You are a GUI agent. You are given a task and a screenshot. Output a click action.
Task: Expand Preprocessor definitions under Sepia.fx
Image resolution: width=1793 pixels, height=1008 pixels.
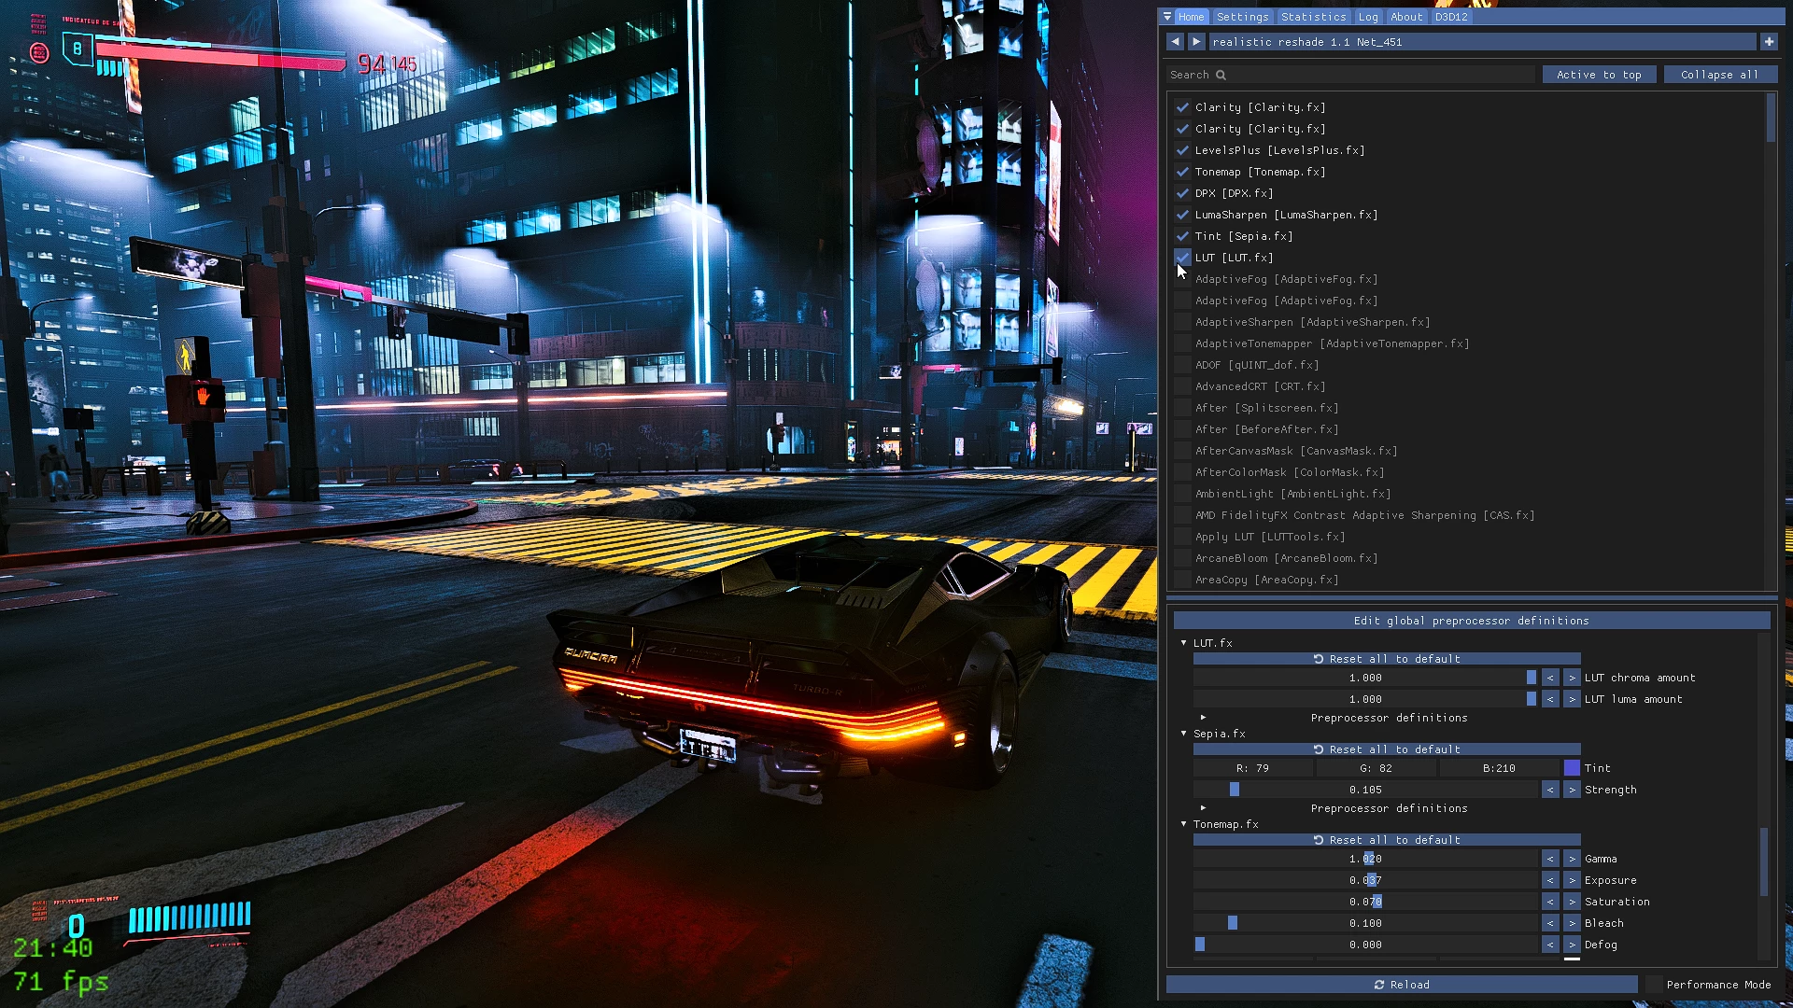pyautogui.click(x=1203, y=808)
